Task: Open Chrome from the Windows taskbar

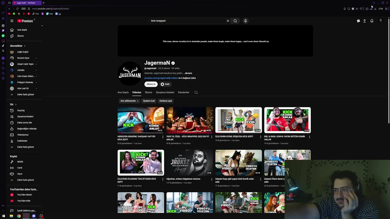Action: coord(19,216)
